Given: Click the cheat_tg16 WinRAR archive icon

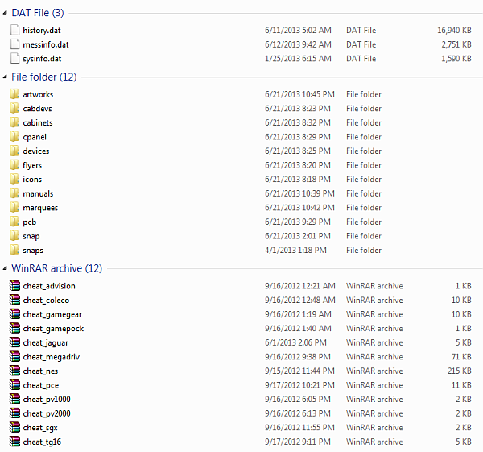Looking at the screenshot, I should click(14, 442).
